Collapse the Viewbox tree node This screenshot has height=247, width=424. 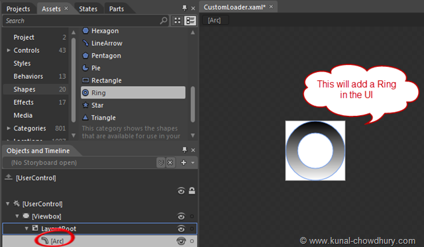tap(17, 216)
